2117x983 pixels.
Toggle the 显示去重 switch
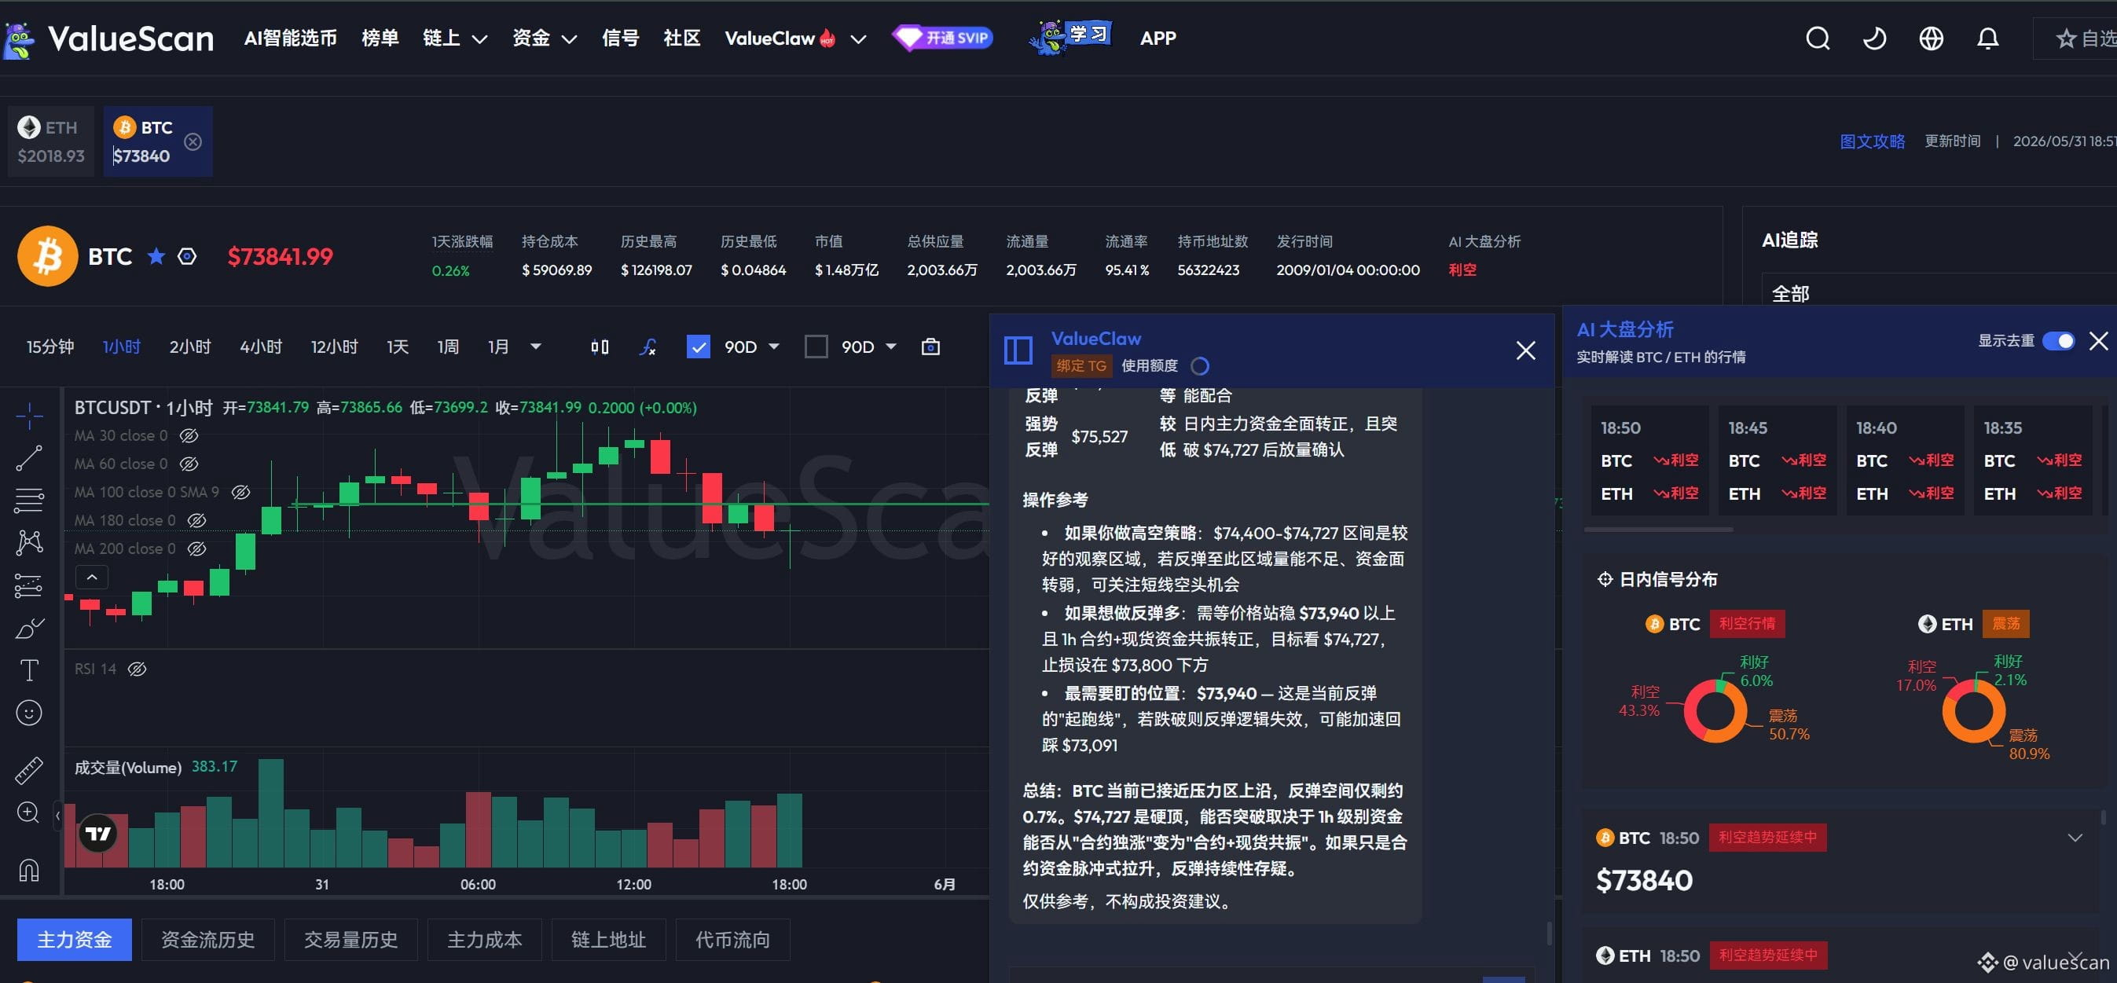point(2058,340)
